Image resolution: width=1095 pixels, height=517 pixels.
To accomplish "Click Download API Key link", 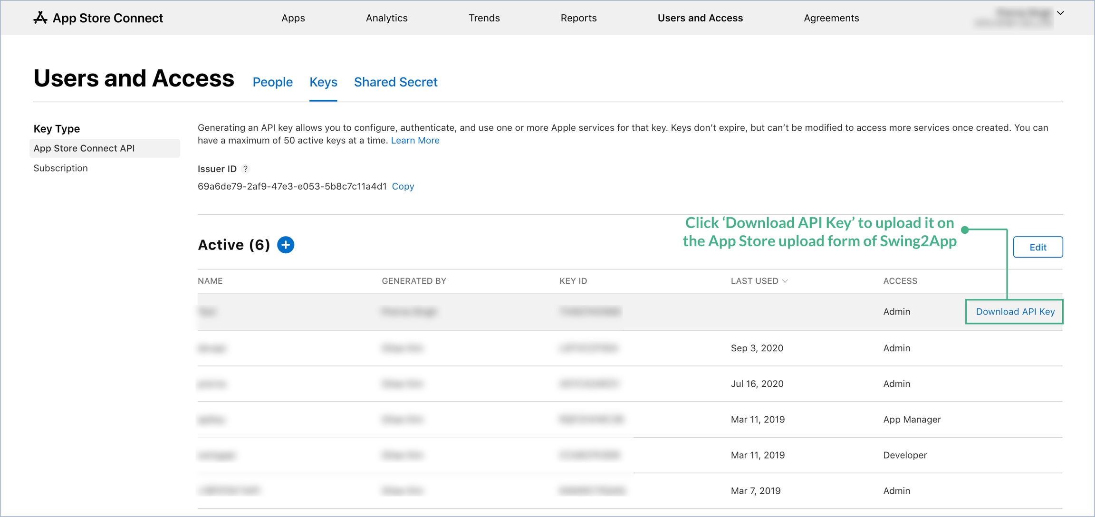I will coord(1015,312).
